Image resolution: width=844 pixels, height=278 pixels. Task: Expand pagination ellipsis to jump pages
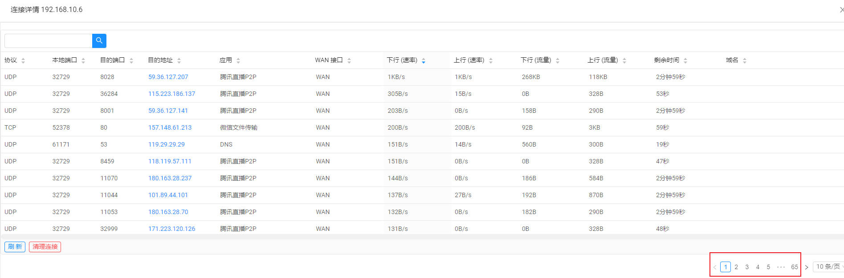click(x=781, y=267)
